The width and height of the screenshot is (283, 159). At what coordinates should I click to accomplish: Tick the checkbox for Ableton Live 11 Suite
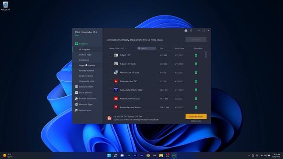point(110,72)
